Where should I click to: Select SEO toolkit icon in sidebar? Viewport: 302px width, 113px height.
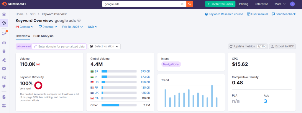pyautogui.click(x=4, y=23)
